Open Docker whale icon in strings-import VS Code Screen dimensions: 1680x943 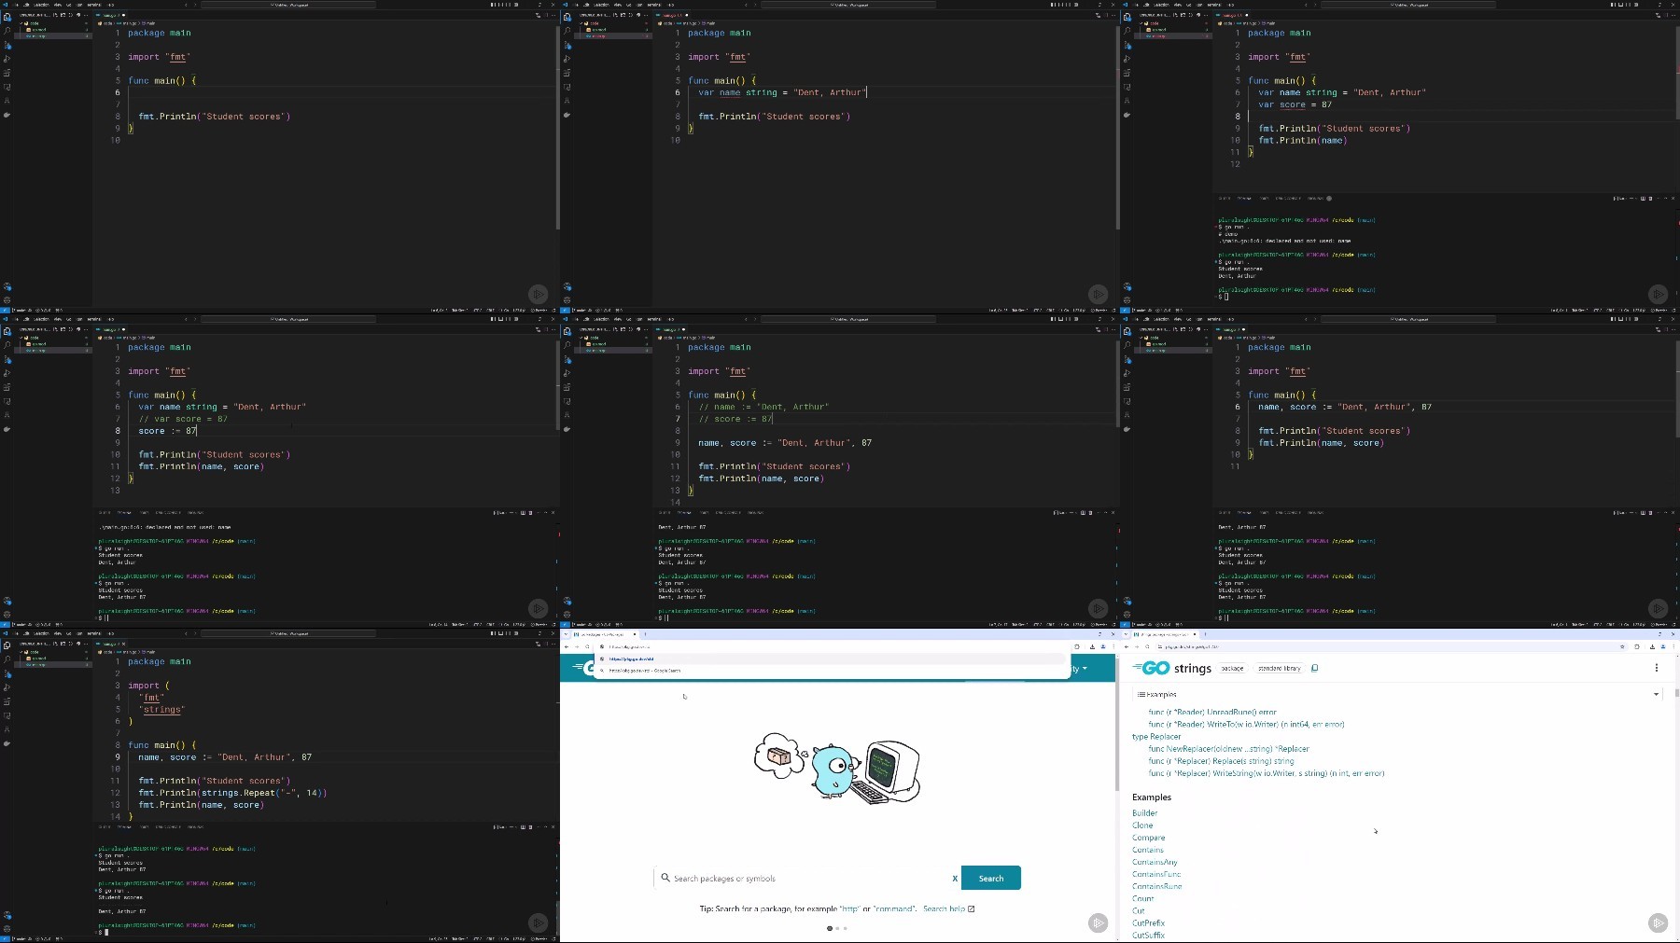[x=7, y=743]
